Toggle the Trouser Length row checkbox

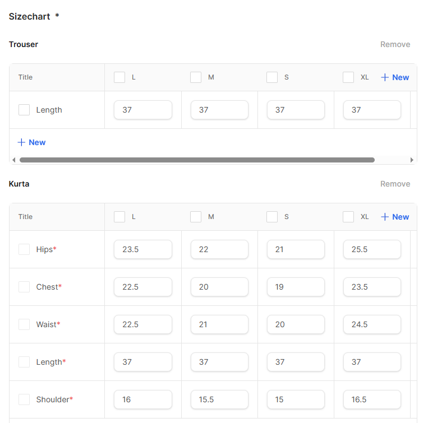(24, 110)
